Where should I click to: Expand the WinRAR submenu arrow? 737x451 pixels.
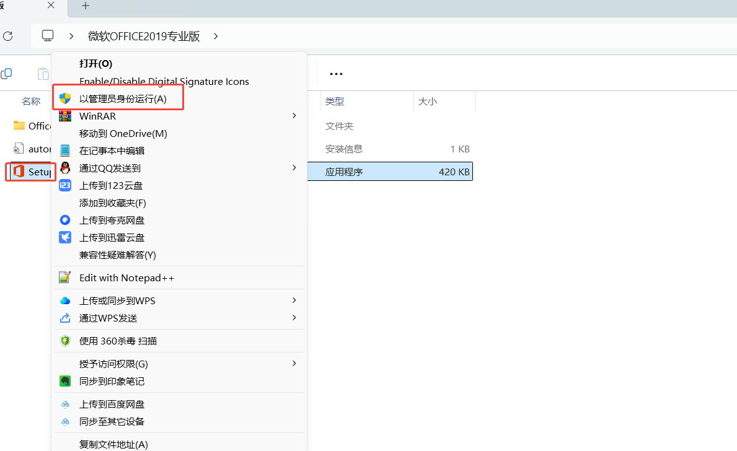tap(294, 116)
